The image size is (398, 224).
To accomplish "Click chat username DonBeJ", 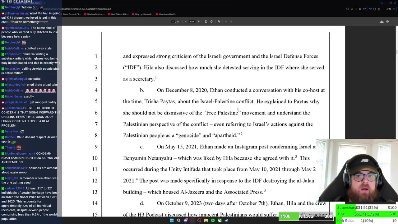I will click(x=10, y=137).
